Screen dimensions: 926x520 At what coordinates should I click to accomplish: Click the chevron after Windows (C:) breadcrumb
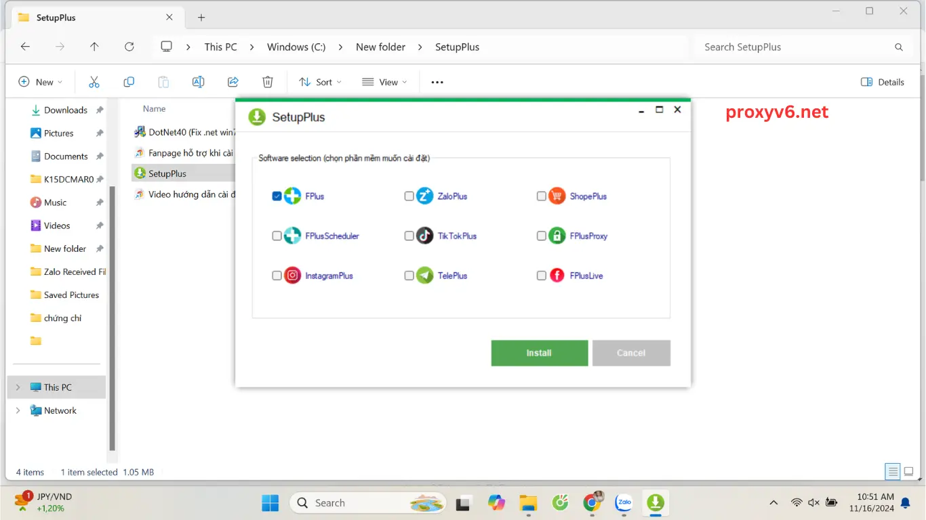[x=341, y=47]
